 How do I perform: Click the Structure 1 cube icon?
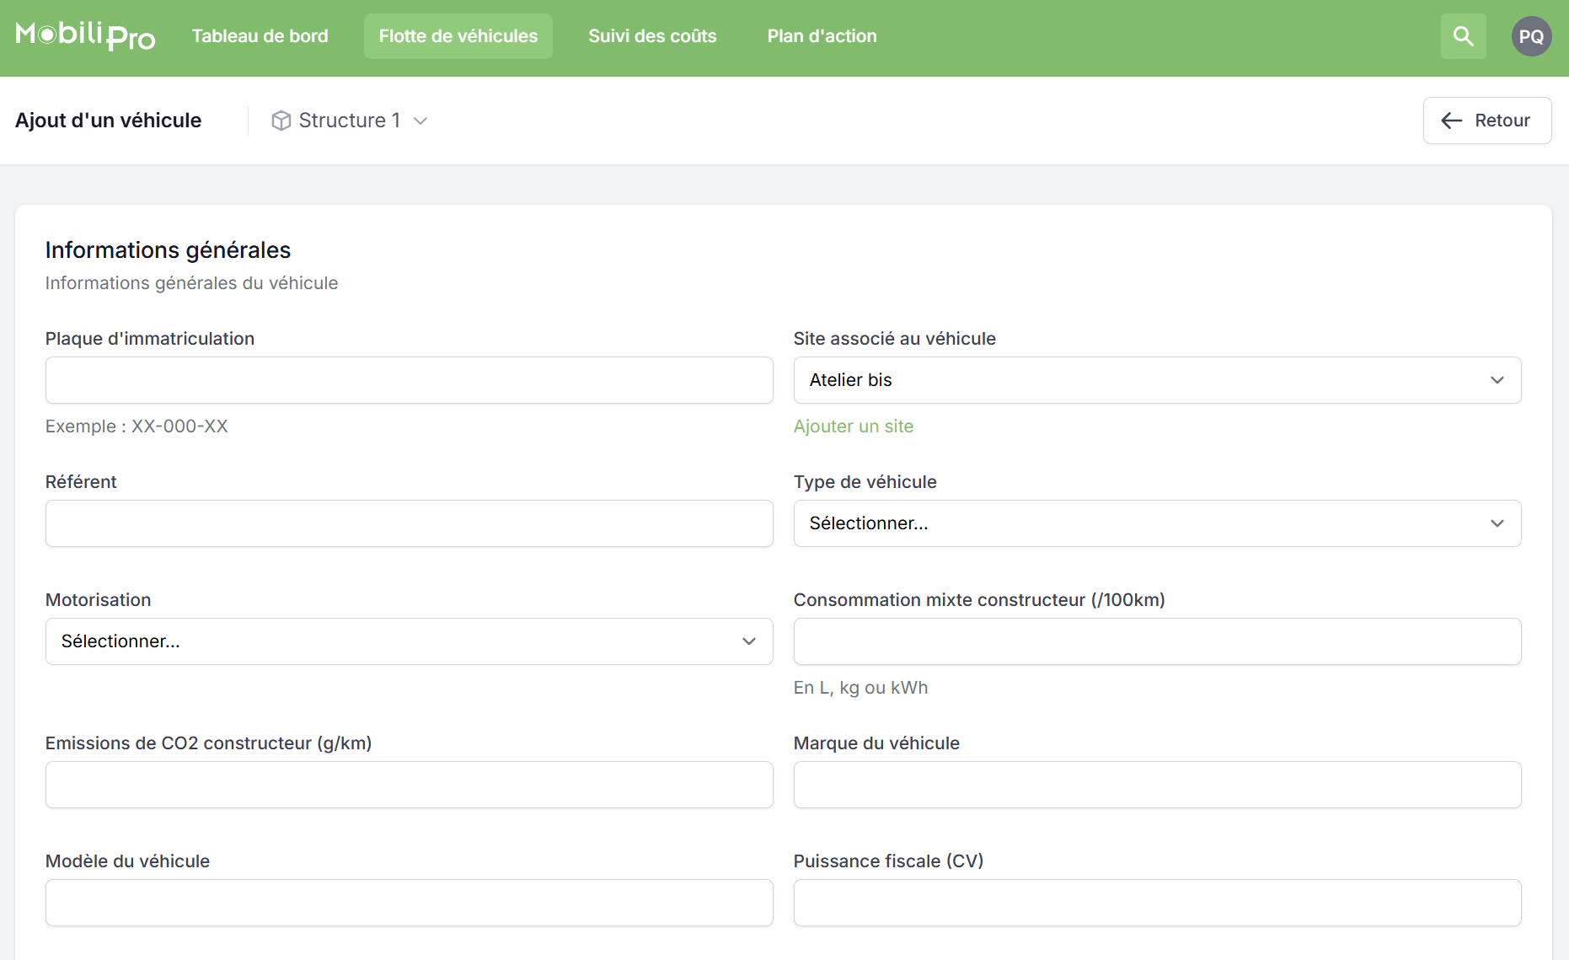pyautogui.click(x=281, y=121)
